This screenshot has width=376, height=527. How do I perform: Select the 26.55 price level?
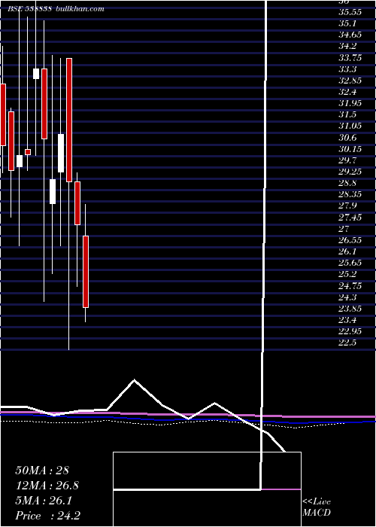350,240
